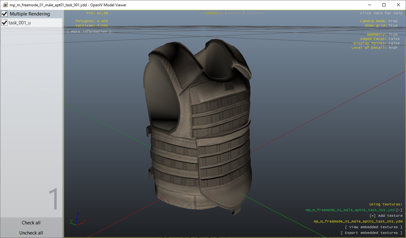
Task: Expand the More information section
Action: 89,32
